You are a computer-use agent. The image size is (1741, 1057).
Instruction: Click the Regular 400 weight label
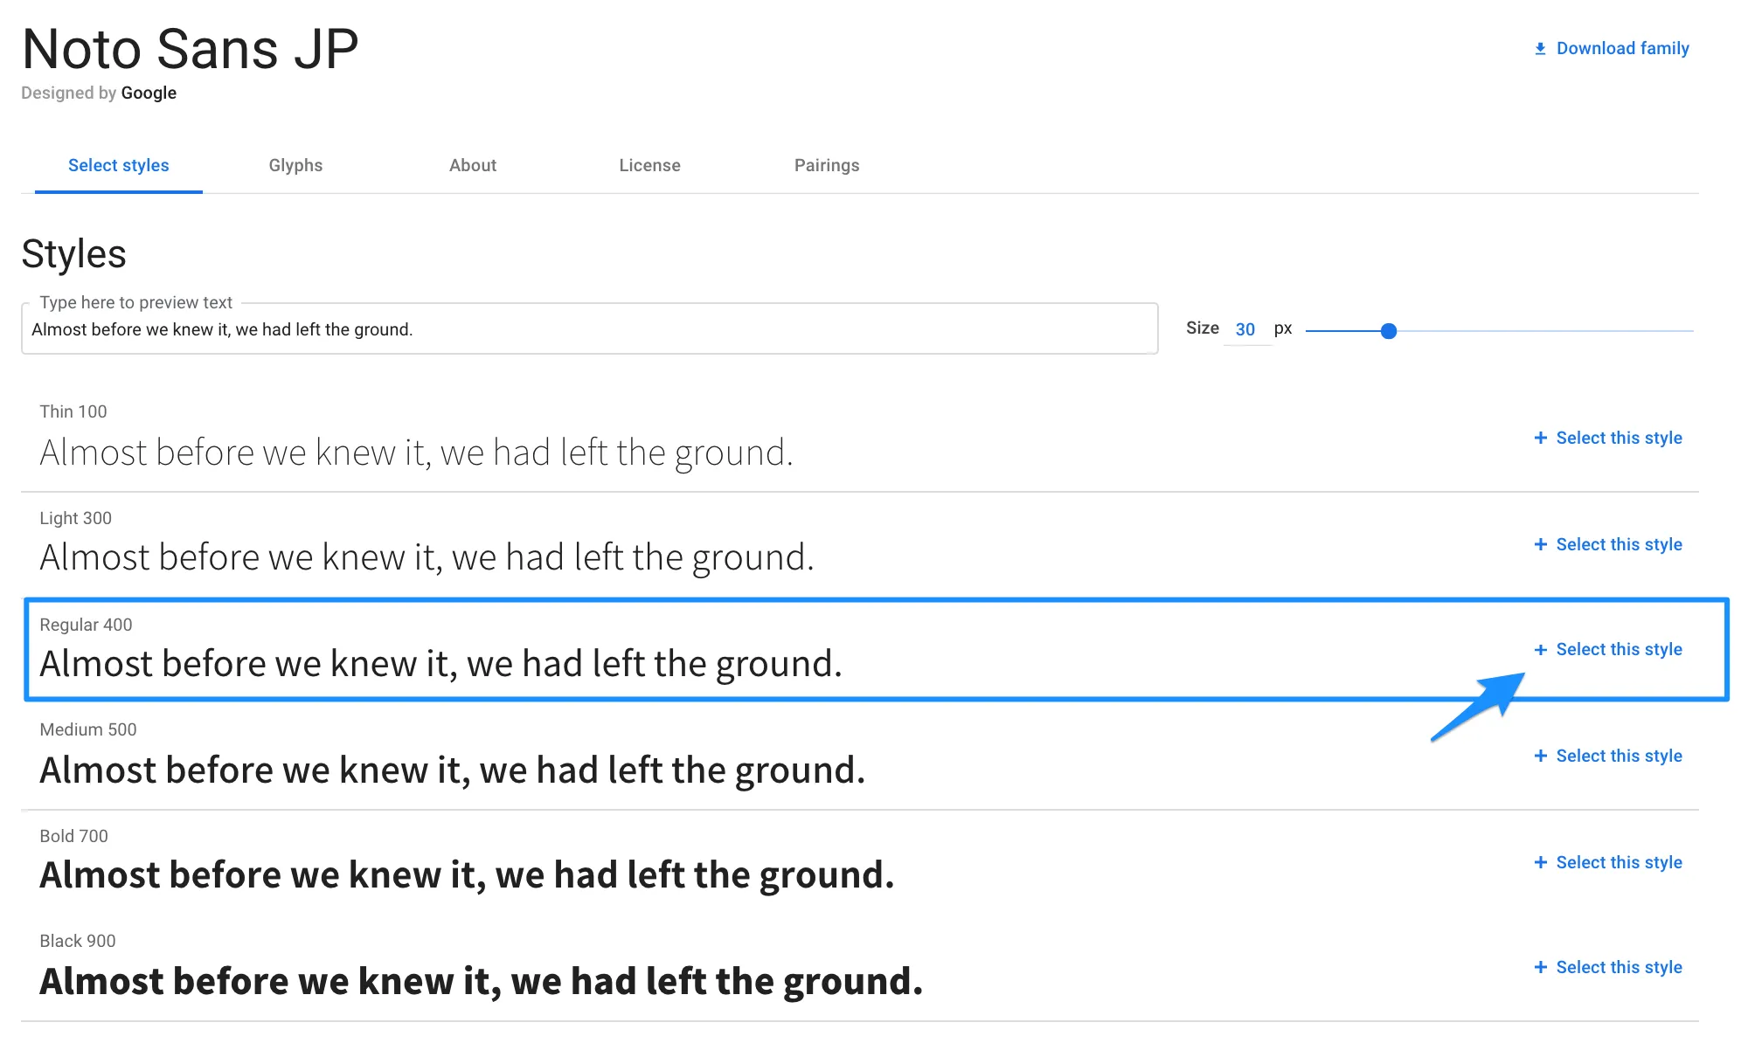coord(86,625)
